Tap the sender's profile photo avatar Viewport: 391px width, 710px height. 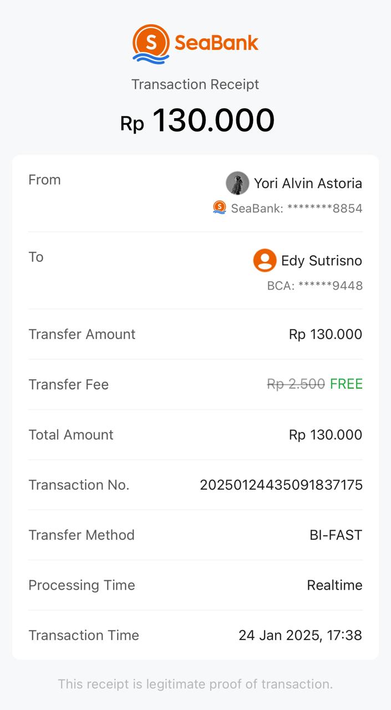[x=237, y=183]
